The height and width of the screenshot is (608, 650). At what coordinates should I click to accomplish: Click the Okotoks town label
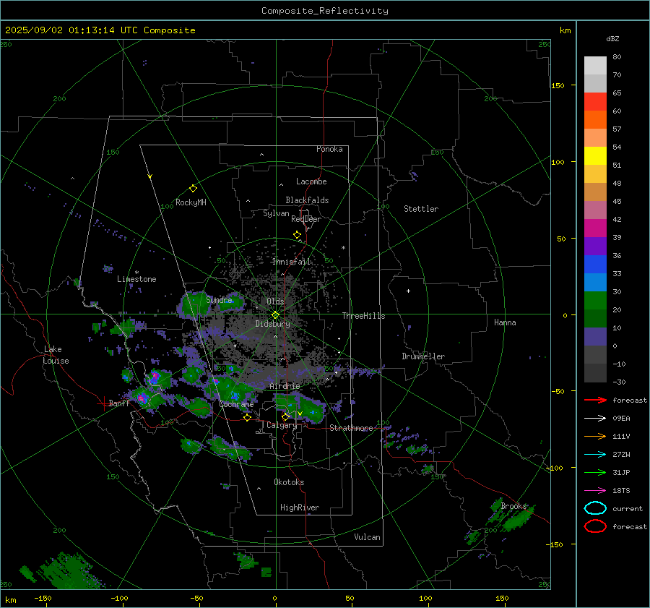click(x=289, y=483)
